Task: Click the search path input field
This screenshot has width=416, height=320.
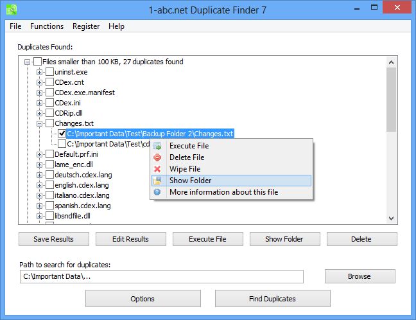Action: click(x=160, y=276)
